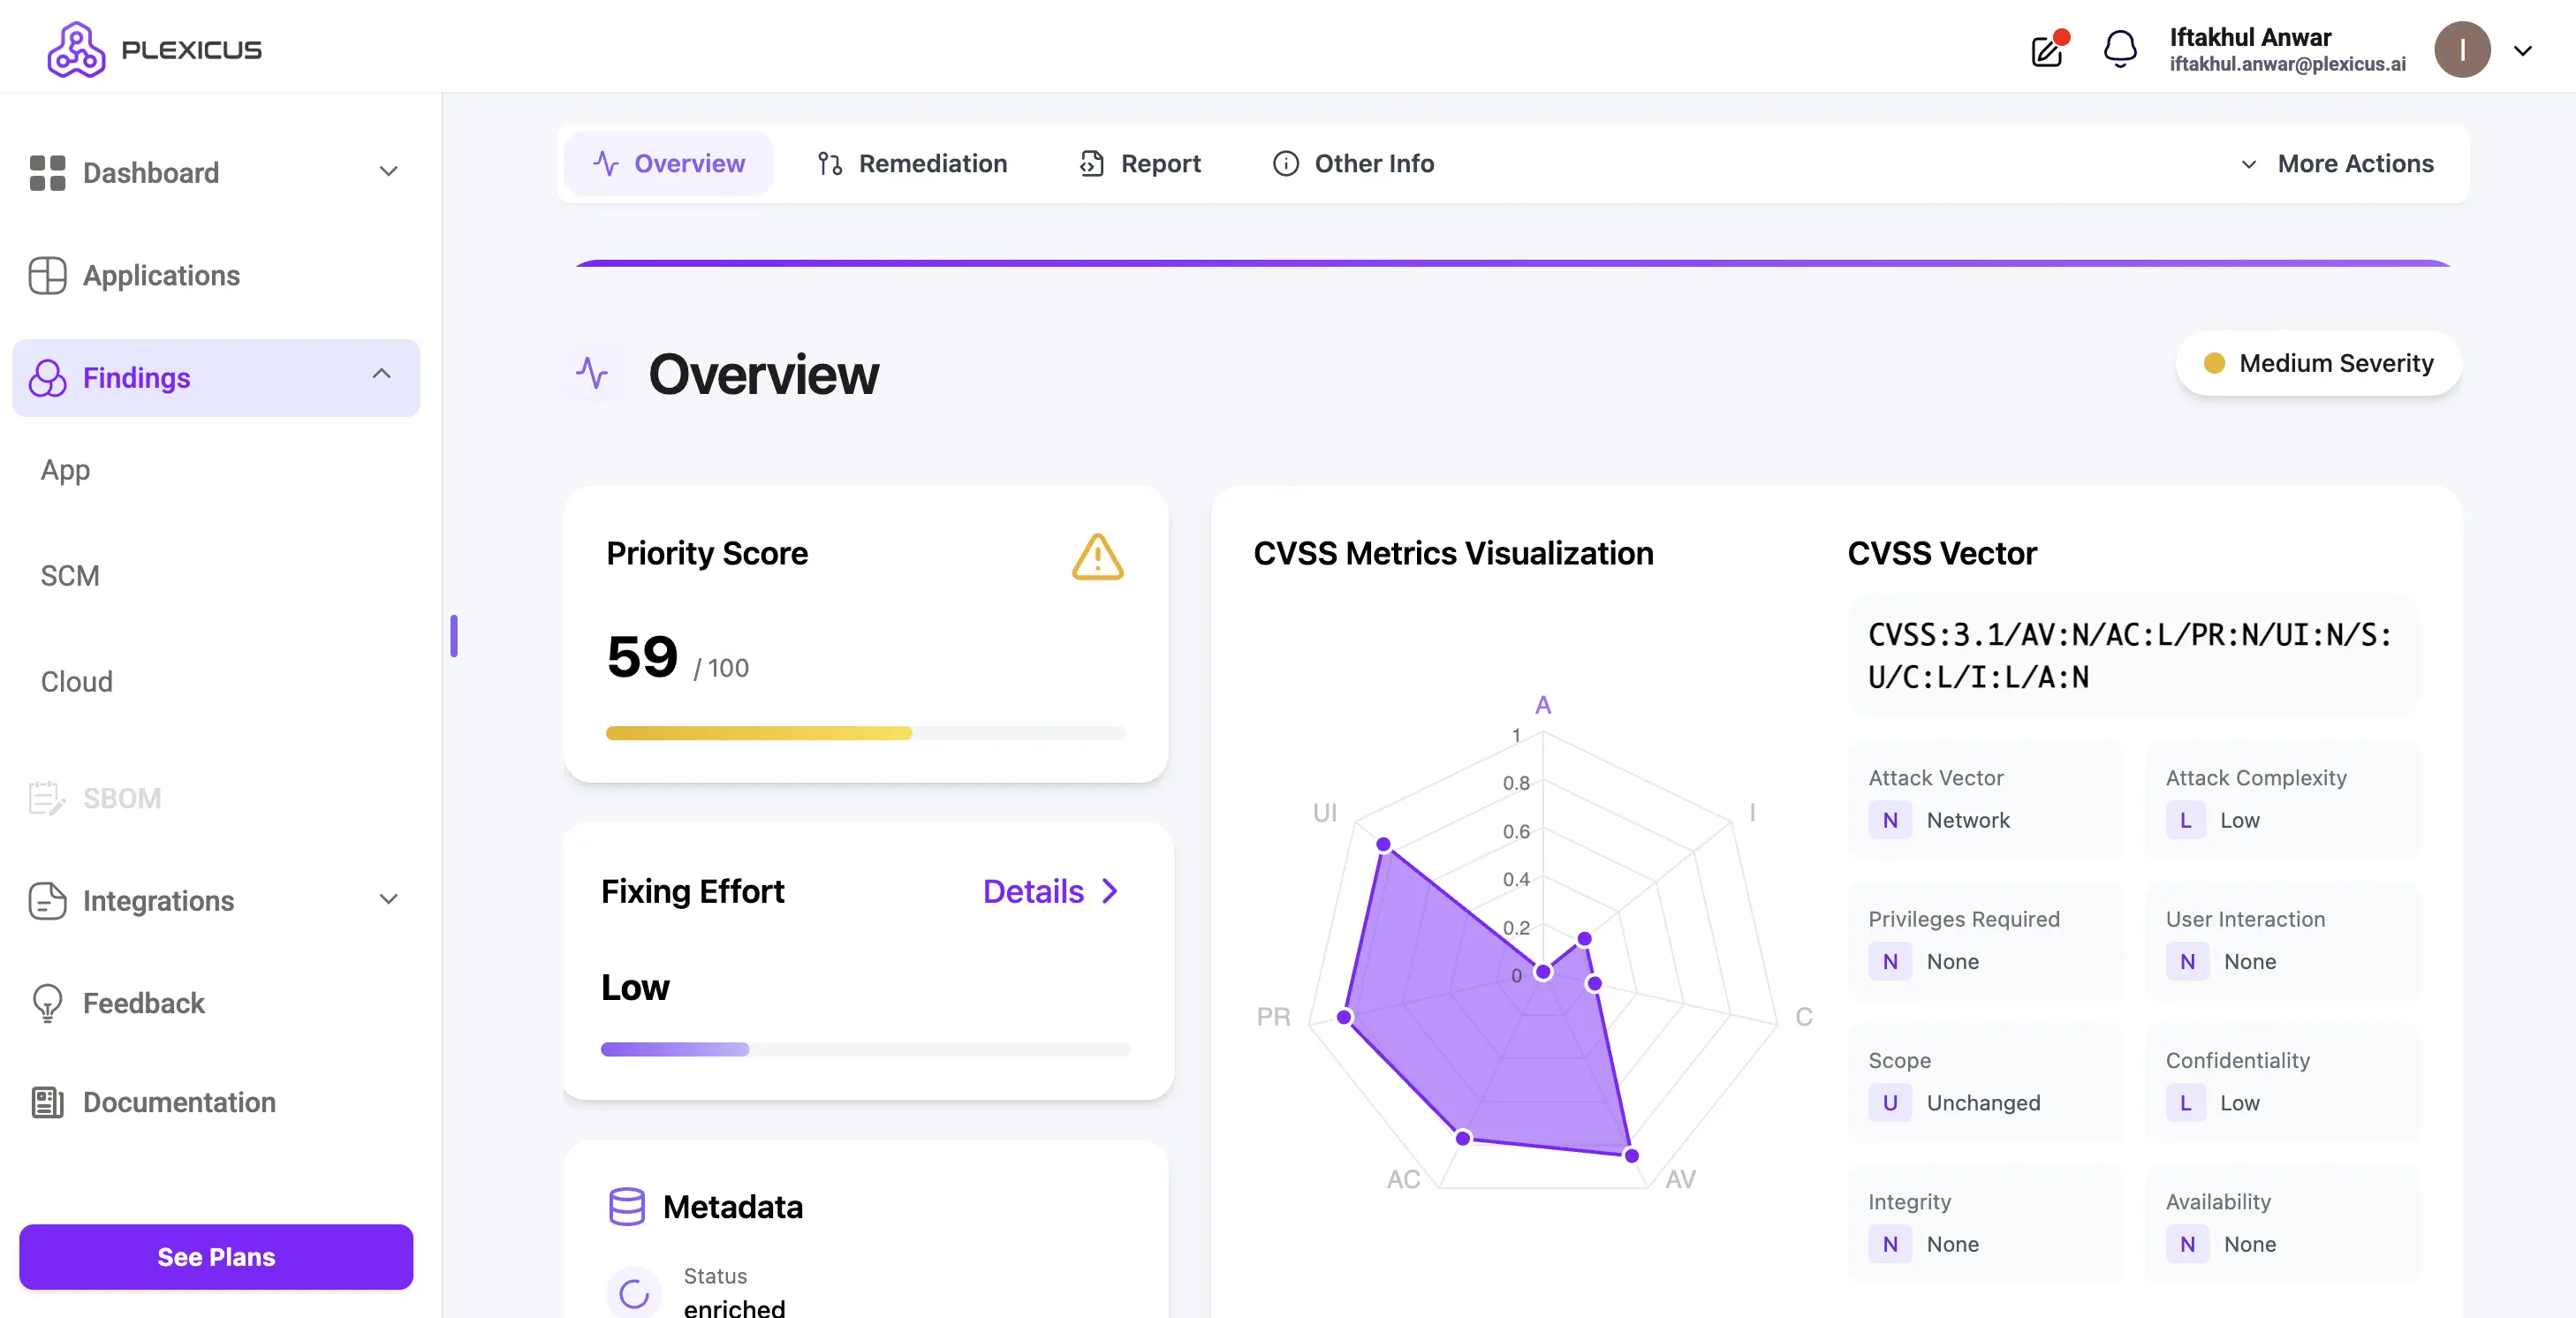Click the Dashboard grid icon
The image size is (2576, 1318).
click(x=46, y=172)
